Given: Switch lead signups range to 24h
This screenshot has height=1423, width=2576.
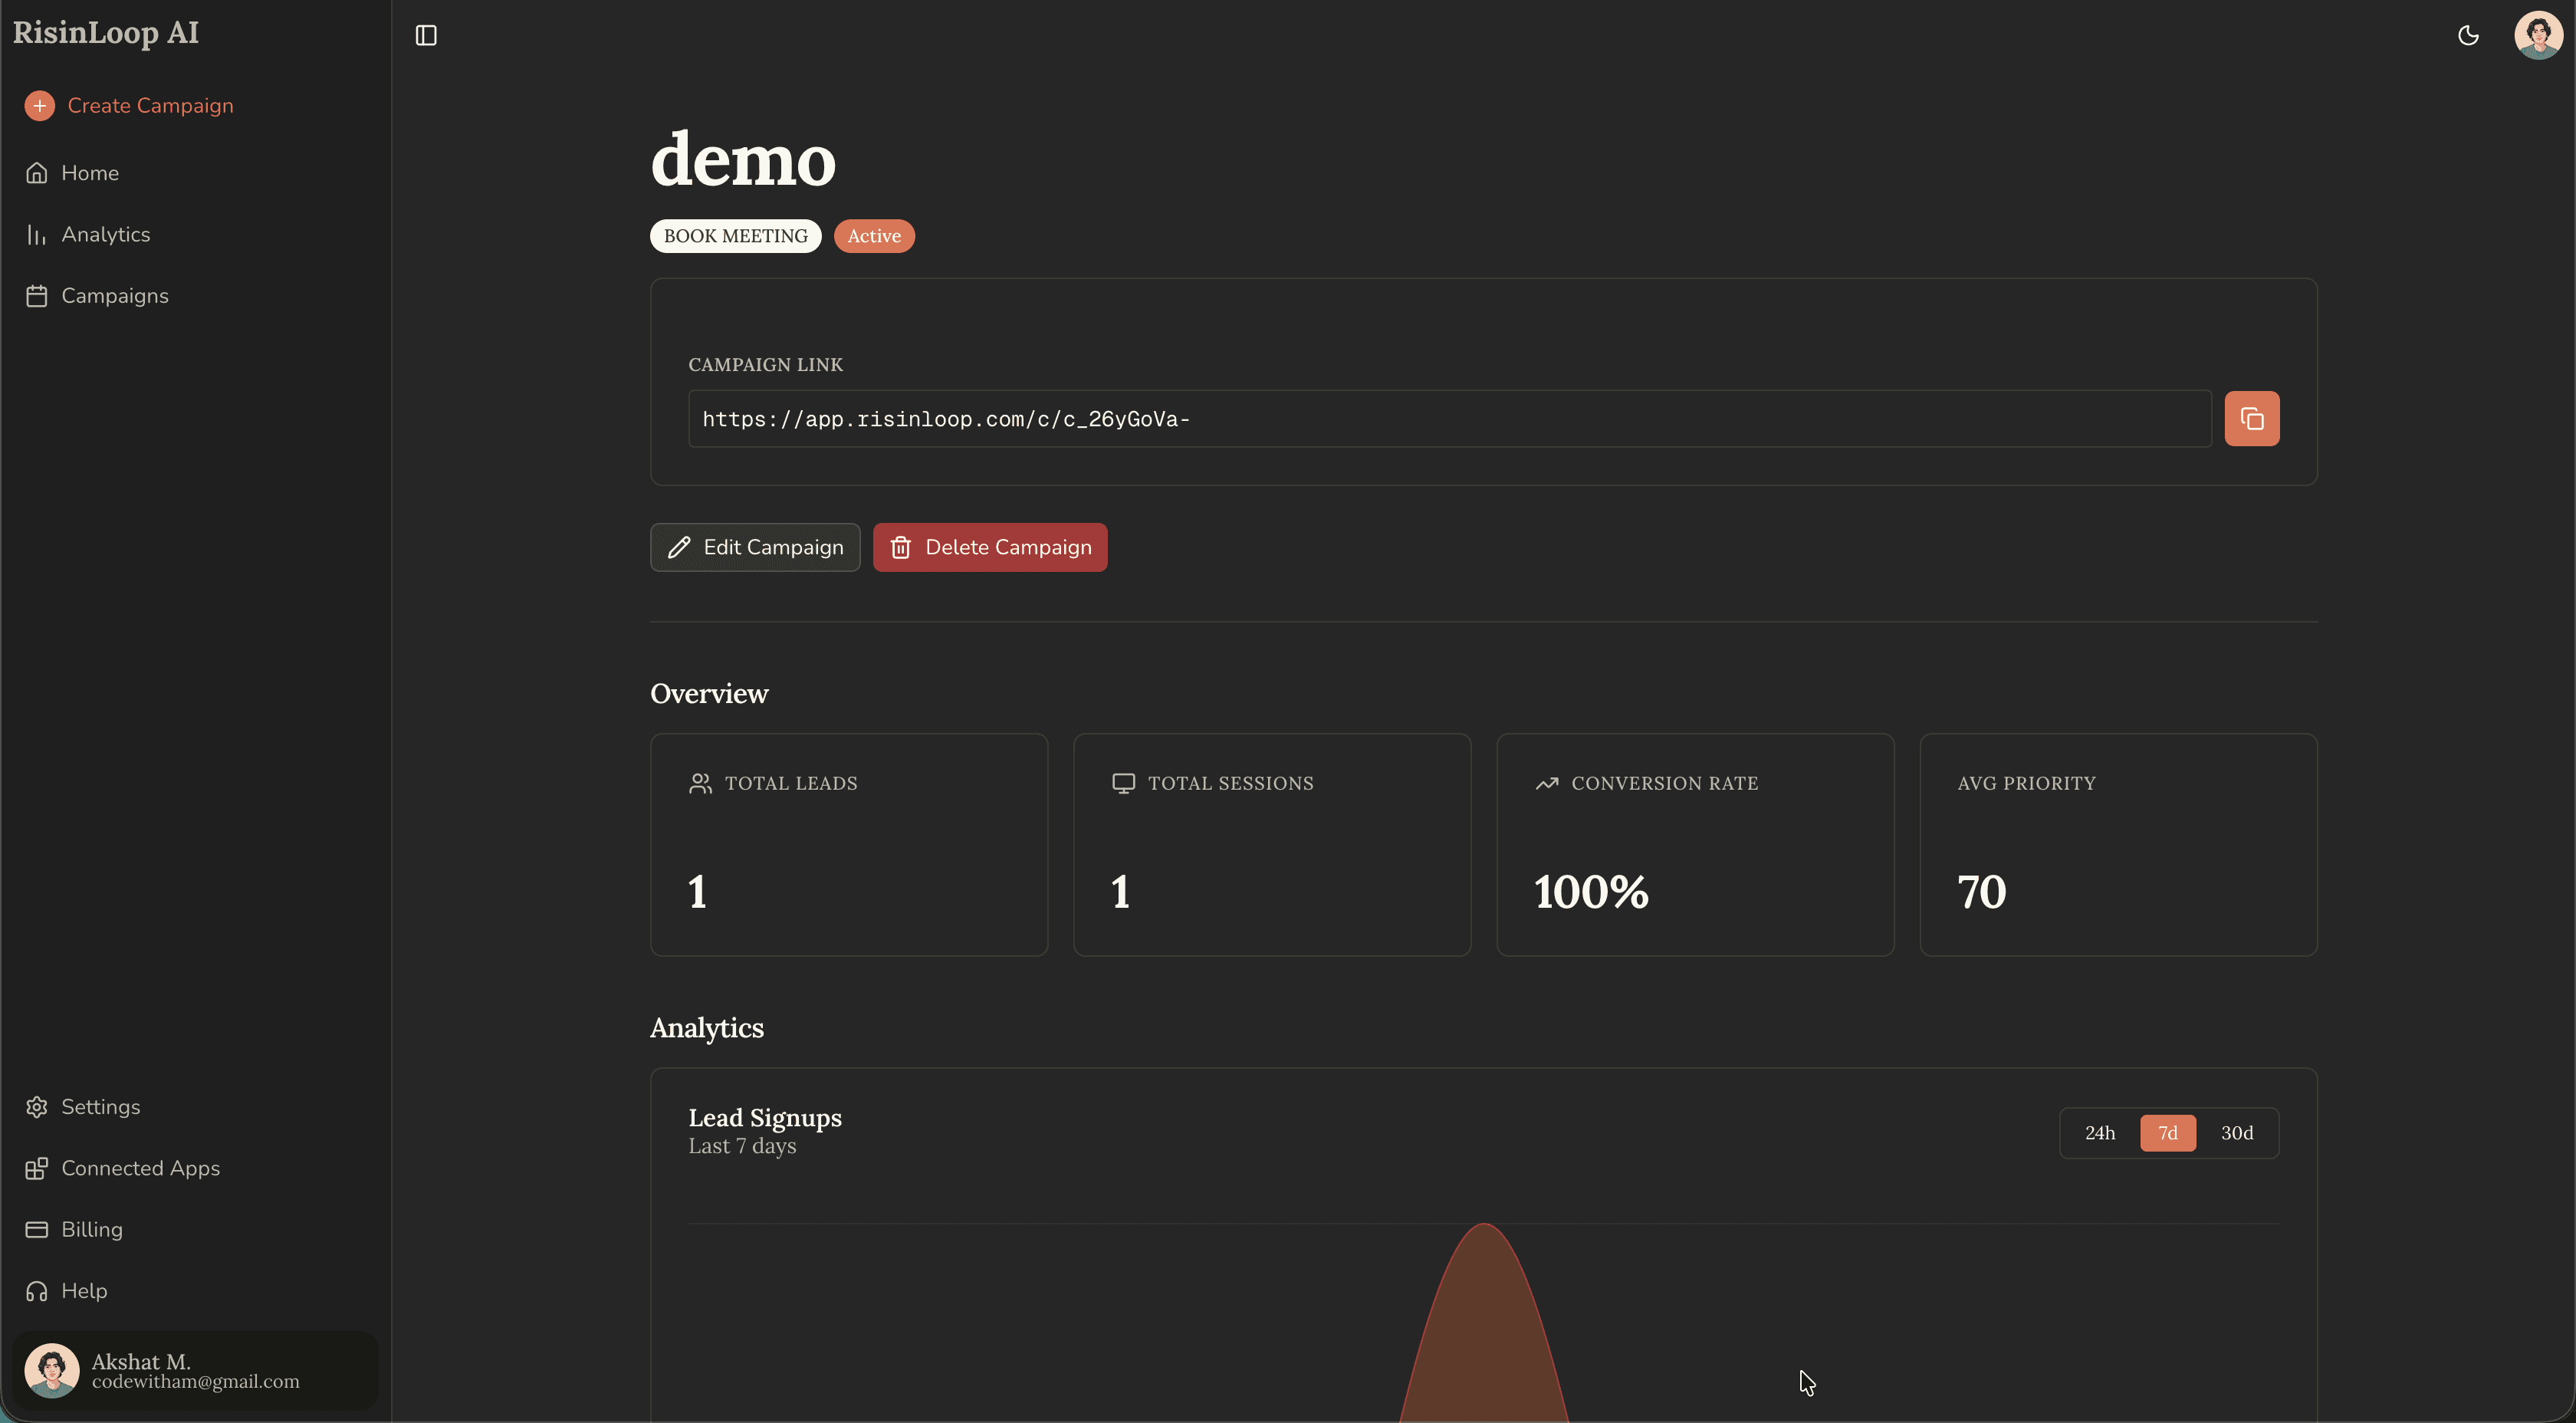Looking at the screenshot, I should click(2100, 1132).
